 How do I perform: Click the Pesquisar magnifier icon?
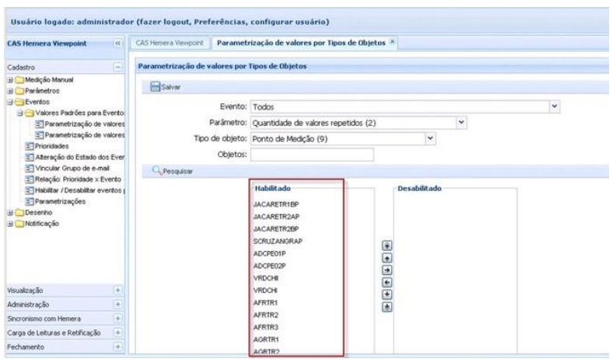[156, 170]
